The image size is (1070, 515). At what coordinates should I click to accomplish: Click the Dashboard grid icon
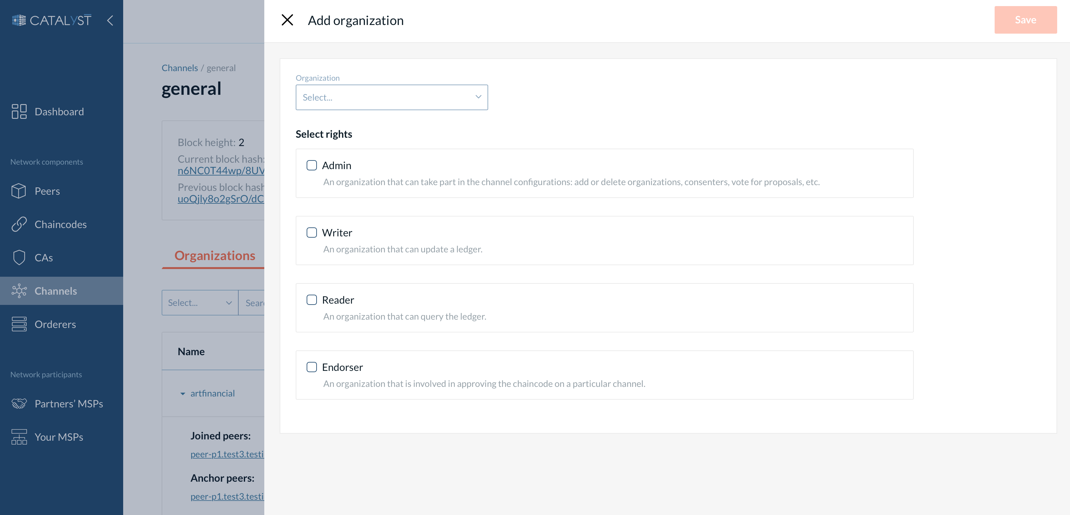(x=19, y=111)
